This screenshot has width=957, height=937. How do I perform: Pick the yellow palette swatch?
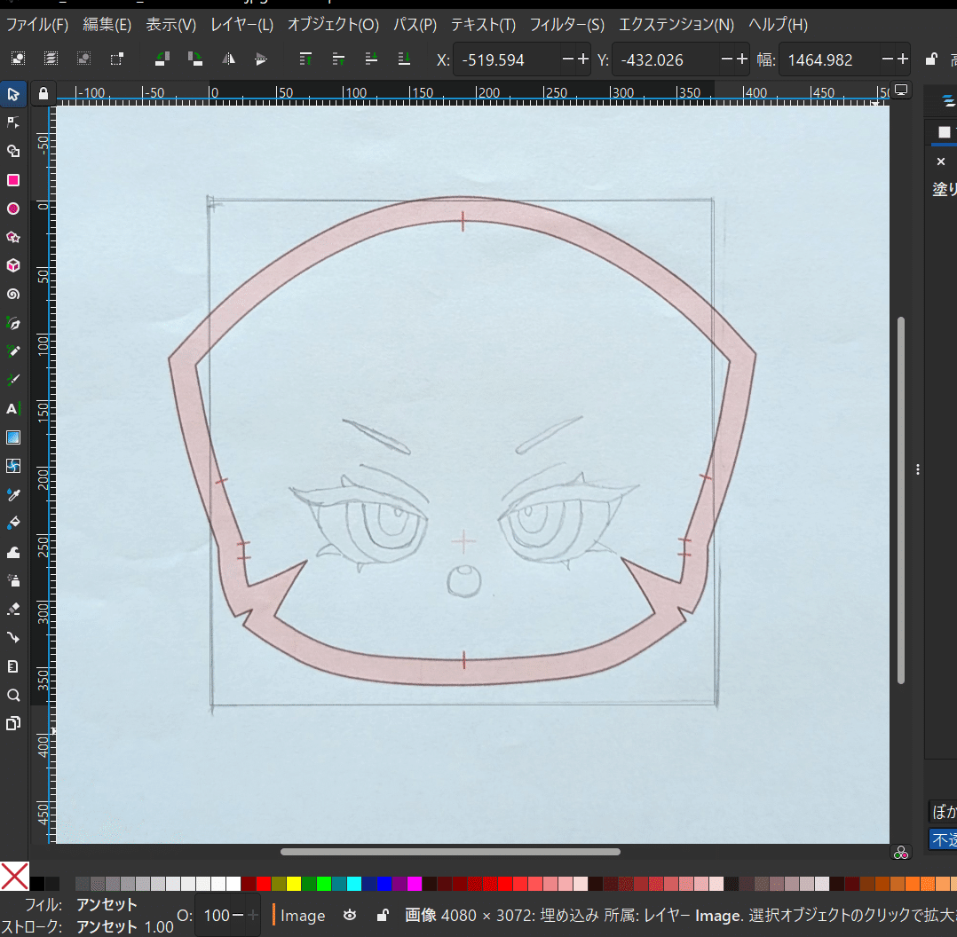[x=294, y=884]
